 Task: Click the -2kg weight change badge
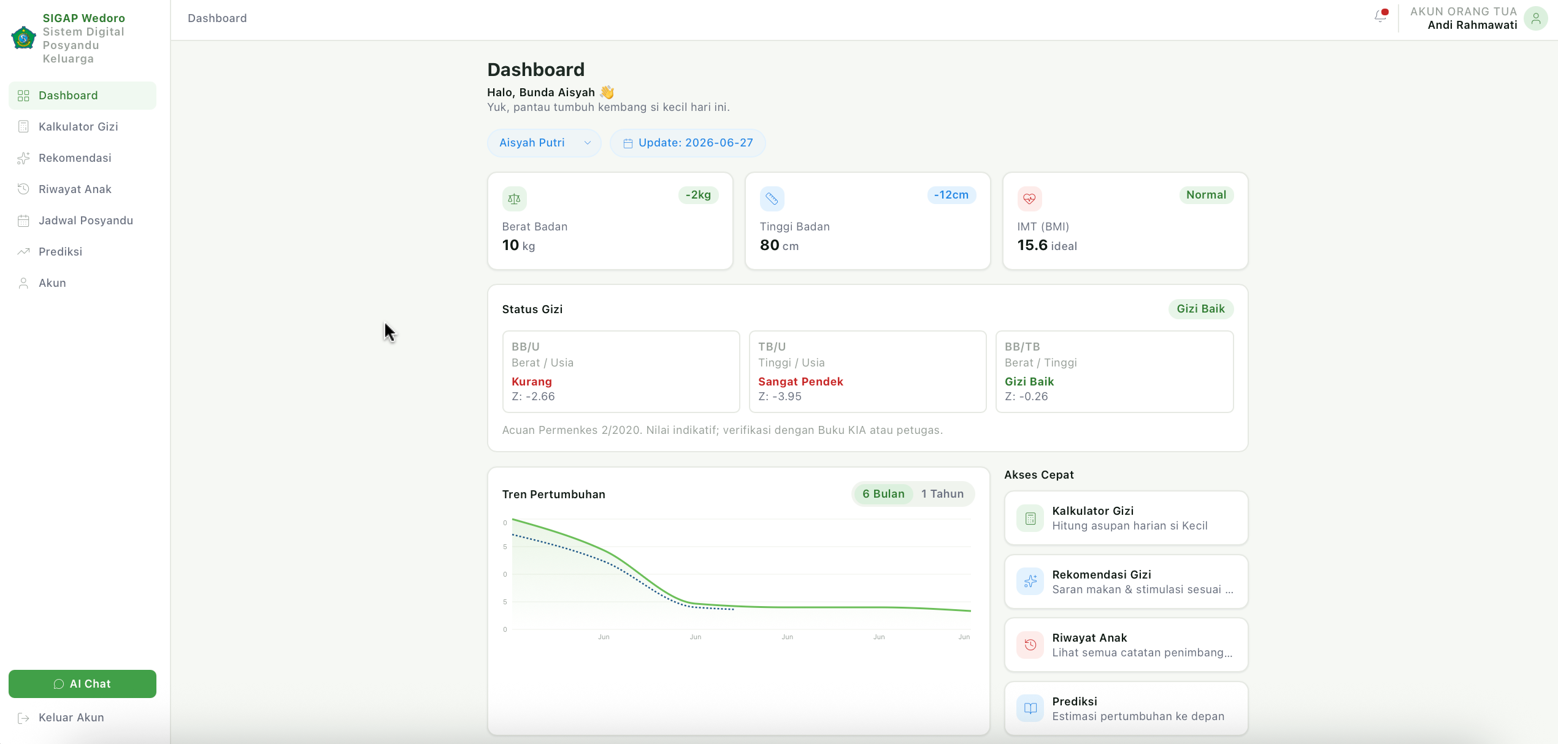click(x=698, y=195)
